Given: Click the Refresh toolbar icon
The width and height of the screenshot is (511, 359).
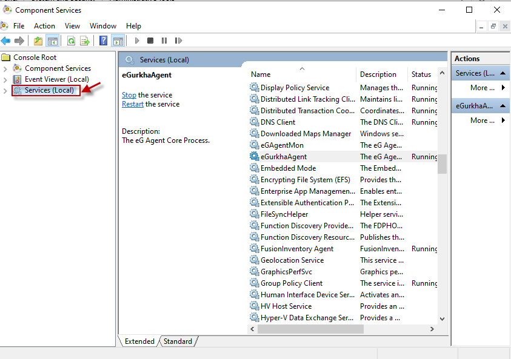Looking at the screenshot, I should point(71,41).
